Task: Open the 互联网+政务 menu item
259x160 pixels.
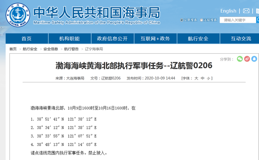Action: tap(155, 39)
